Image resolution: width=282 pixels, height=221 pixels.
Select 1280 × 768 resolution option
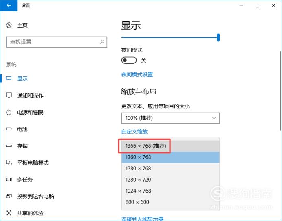pyautogui.click(x=170, y=168)
